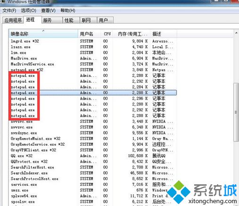Sort by the CPU column header
This screenshot has height=206, width=239.
107,34
